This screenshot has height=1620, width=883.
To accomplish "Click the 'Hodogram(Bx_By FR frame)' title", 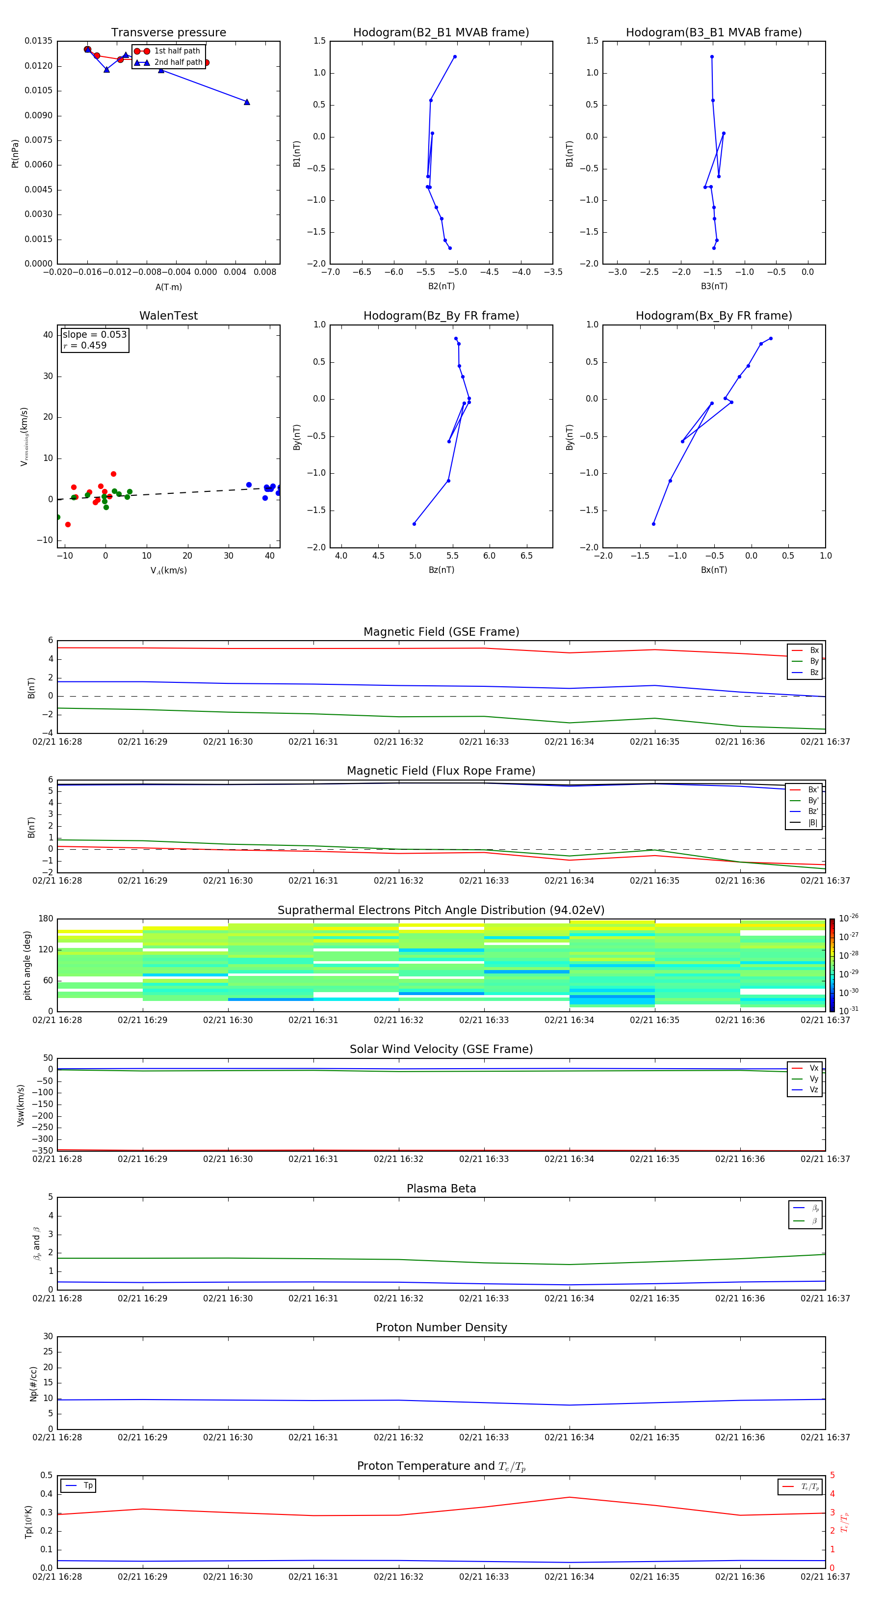I will click(714, 316).
